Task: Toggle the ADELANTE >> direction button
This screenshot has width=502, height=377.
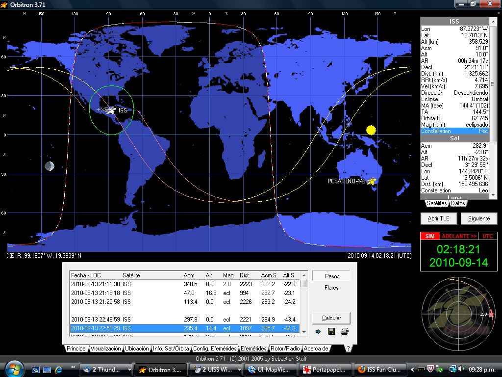Action: 459,236
